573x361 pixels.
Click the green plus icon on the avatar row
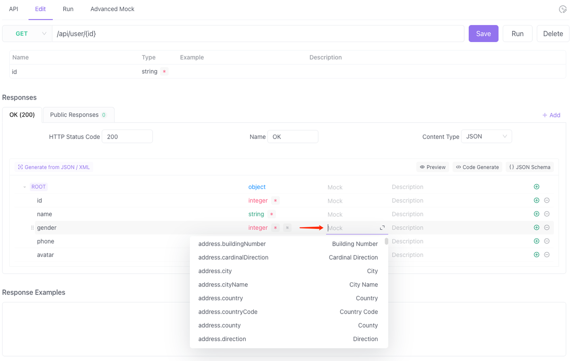click(536, 255)
